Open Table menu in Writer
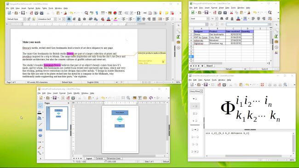The image size is (299, 168). click(x=45, y=8)
